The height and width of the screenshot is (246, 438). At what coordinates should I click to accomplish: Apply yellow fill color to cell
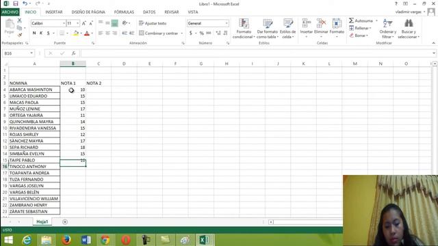tap(76, 33)
